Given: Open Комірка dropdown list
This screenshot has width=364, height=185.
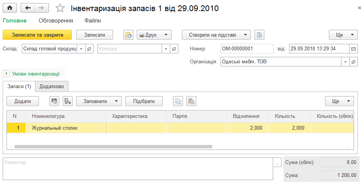Looking at the screenshot, I should click(x=166, y=49).
